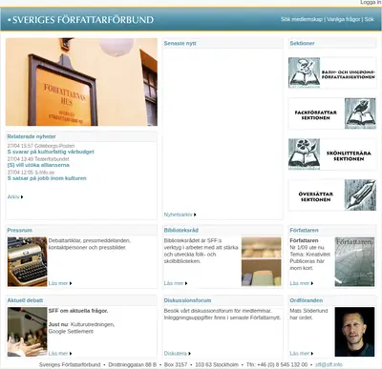Click the Skönlitterära sektionen label text
The width and height of the screenshot is (382, 369).
coord(349,155)
